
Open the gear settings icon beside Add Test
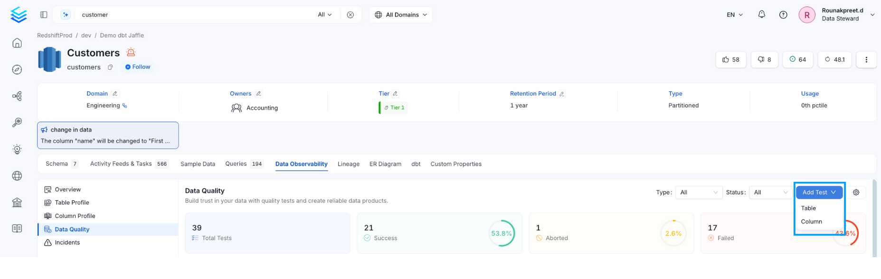pyautogui.click(x=856, y=192)
